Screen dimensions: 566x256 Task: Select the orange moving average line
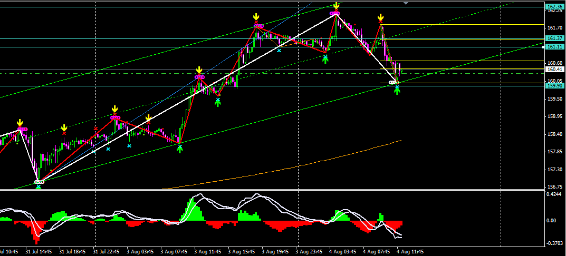[316, 162]
